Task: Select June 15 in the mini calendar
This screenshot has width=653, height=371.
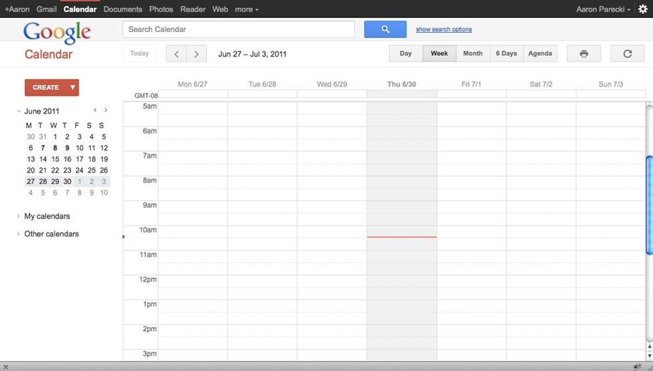Action: pos(55,159)
